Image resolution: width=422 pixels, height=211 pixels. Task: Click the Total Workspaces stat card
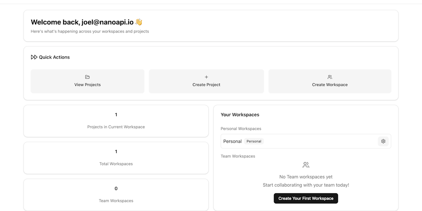click(x=116, y=158)
